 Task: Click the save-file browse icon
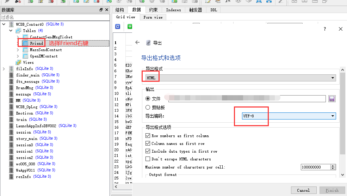331,99
